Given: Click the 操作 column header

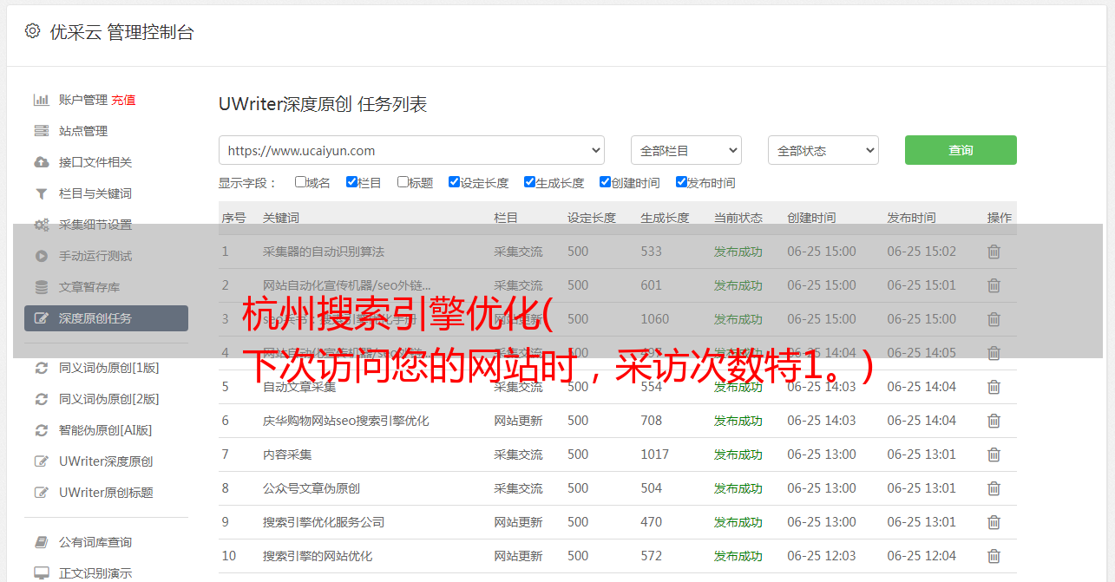Looking at the screenshot, I should point(1000,218).
